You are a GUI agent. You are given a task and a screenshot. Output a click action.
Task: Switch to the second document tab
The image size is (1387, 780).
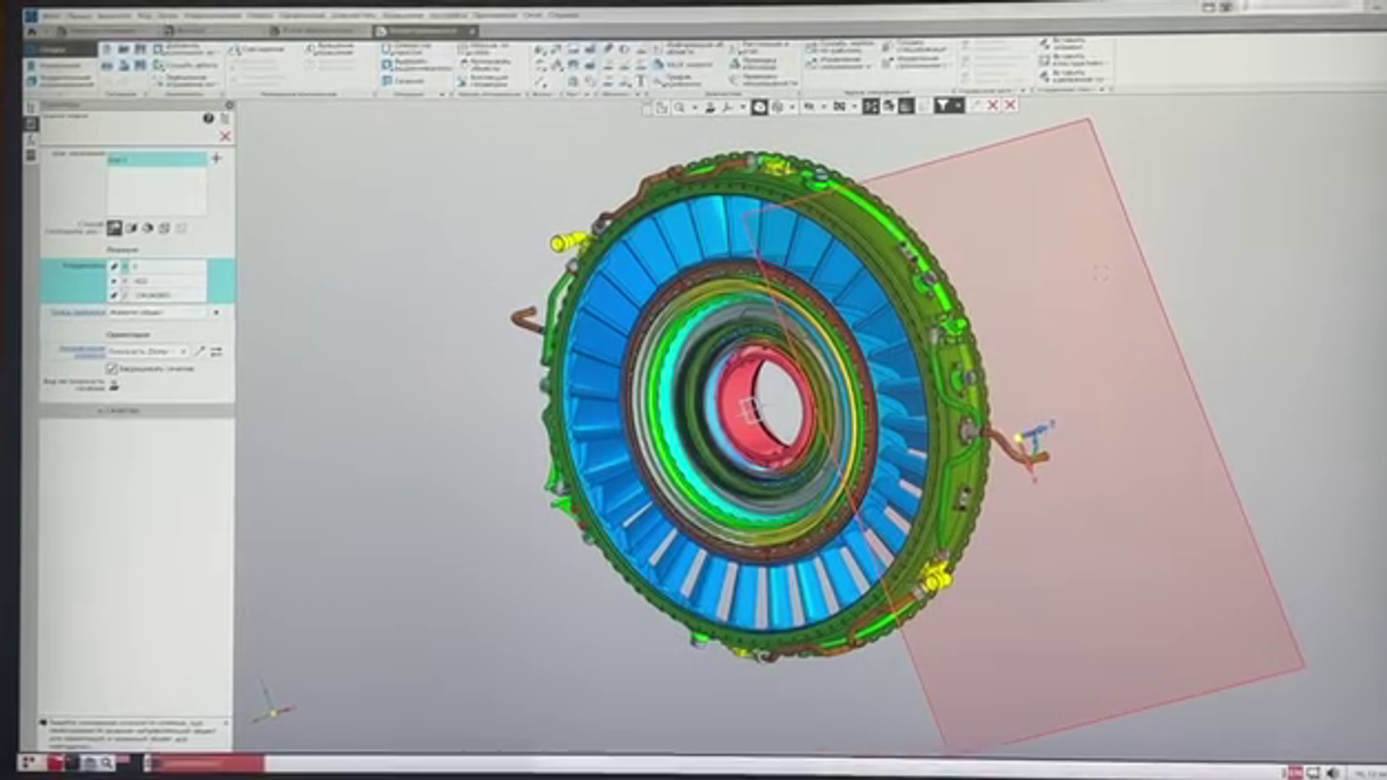(208, 31)
